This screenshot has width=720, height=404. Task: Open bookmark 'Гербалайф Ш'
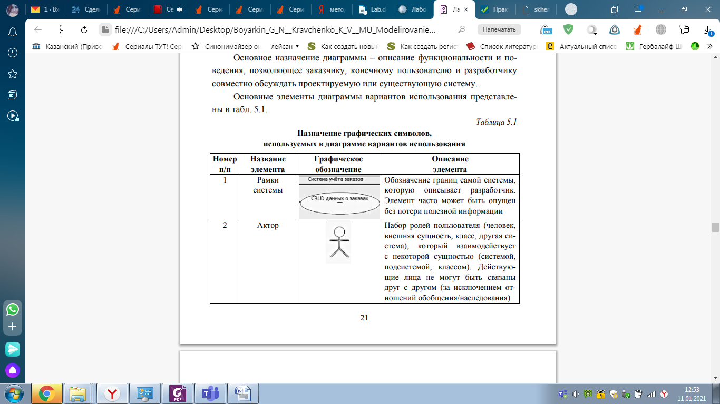pyautogui.click(x=654, y=46)
